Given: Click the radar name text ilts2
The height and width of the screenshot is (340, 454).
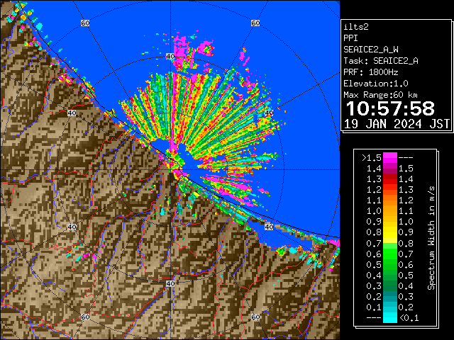Looking at the screenshot, I should click(356, 27).
